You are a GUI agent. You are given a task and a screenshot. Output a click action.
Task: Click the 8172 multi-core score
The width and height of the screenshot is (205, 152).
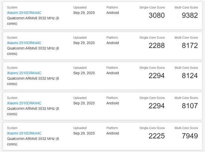pyautogui.click(x=190, y=45)
